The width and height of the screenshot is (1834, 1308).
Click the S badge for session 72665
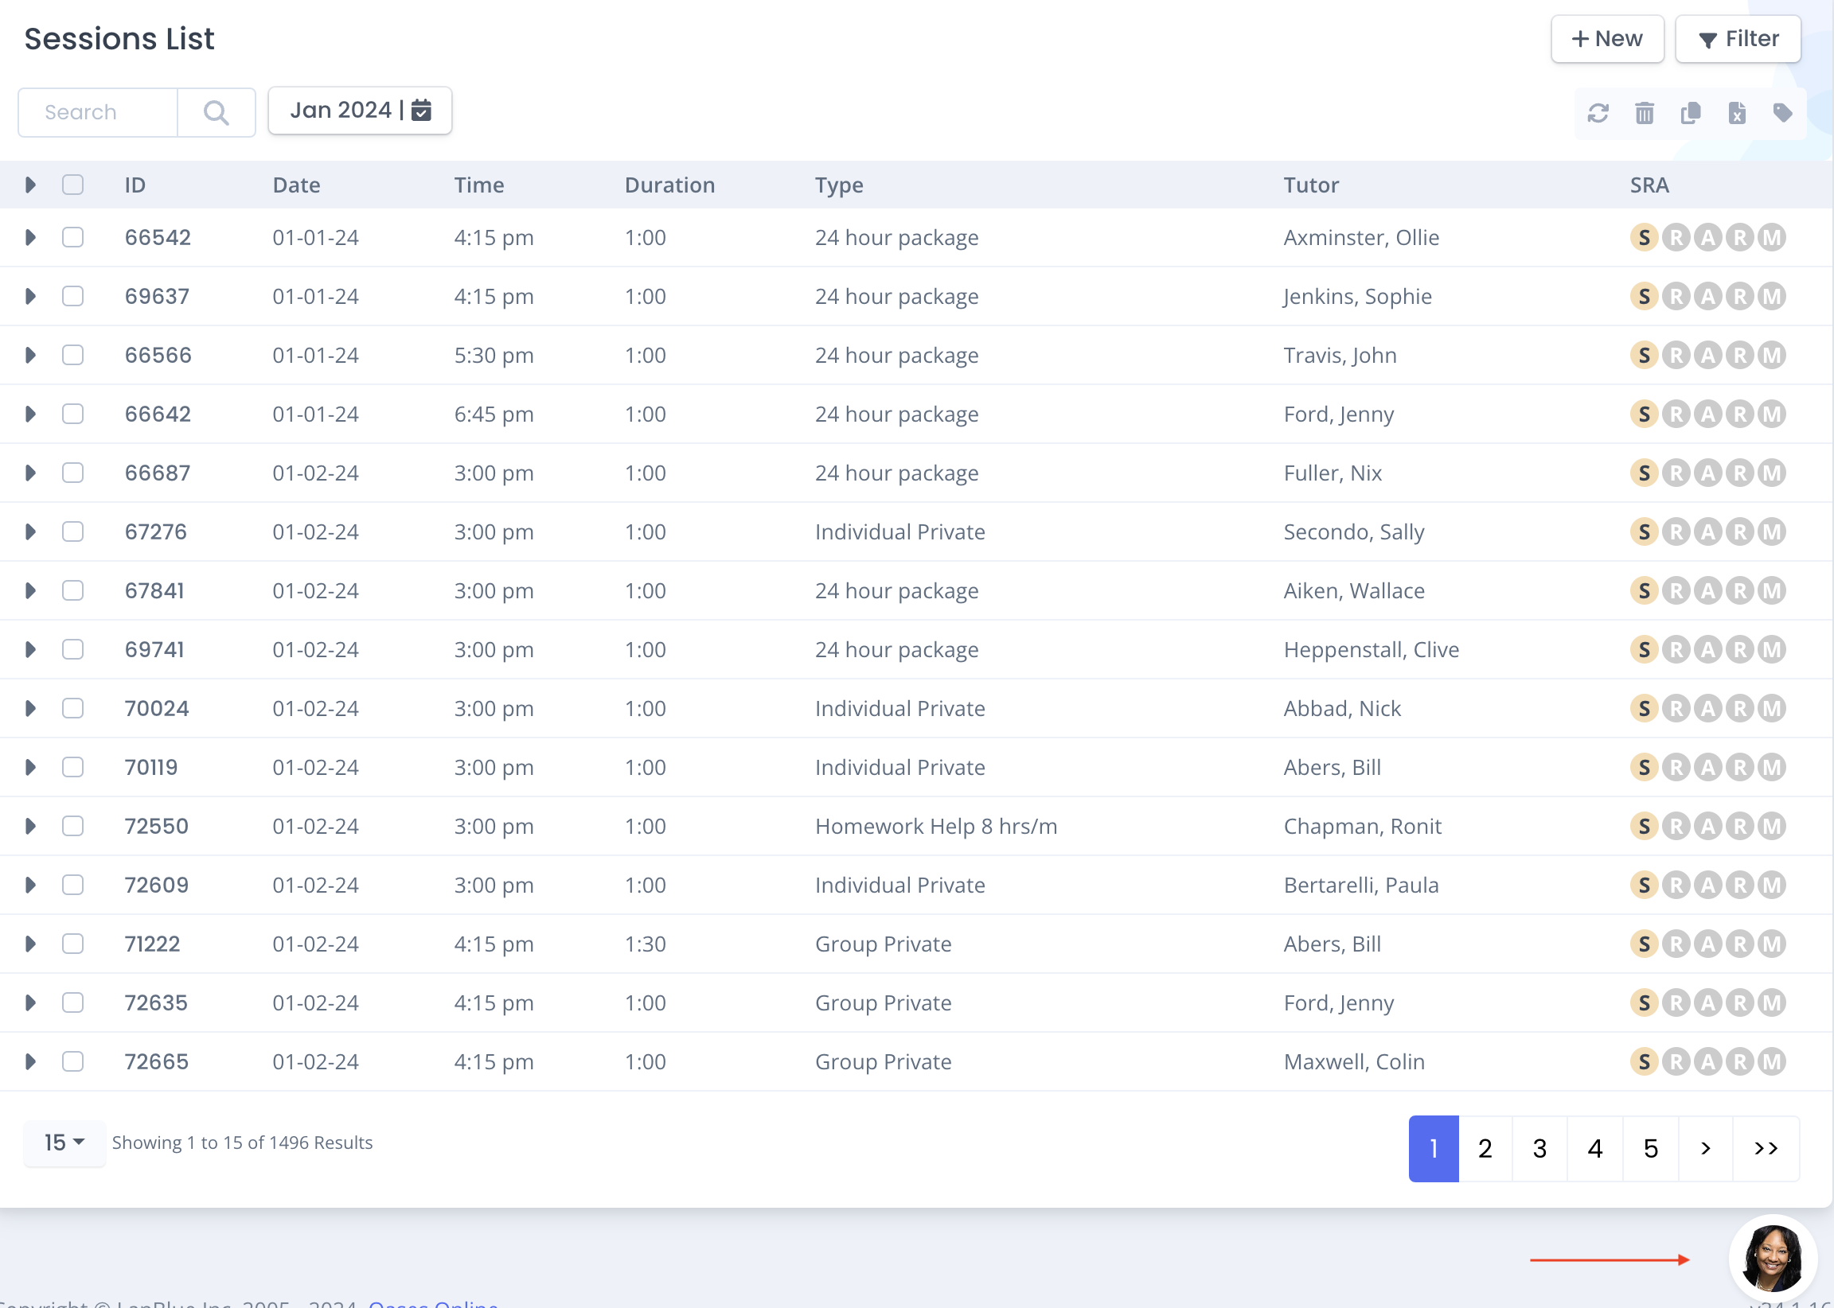tap(1644, 1061)
